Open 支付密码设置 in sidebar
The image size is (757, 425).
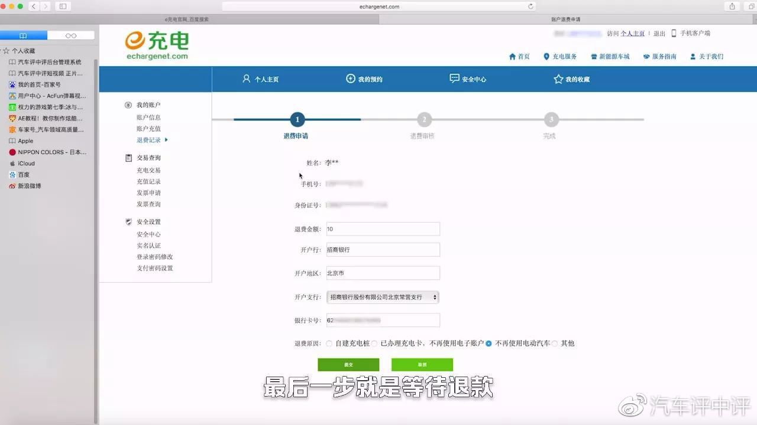[x=155, y=268]
